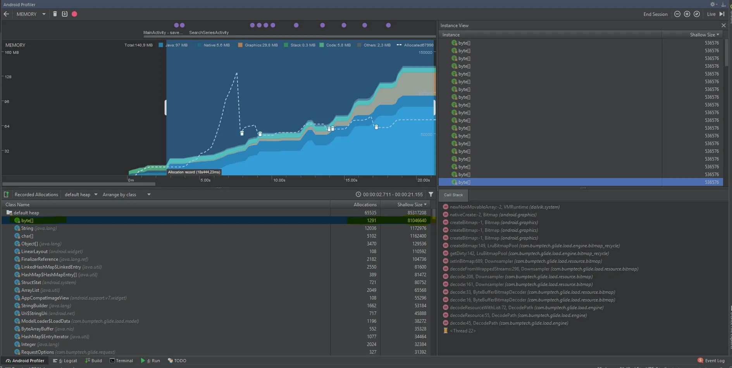Switch to the Call Stack tab
This screenshot has width=732, height=368.
(453, 195)
